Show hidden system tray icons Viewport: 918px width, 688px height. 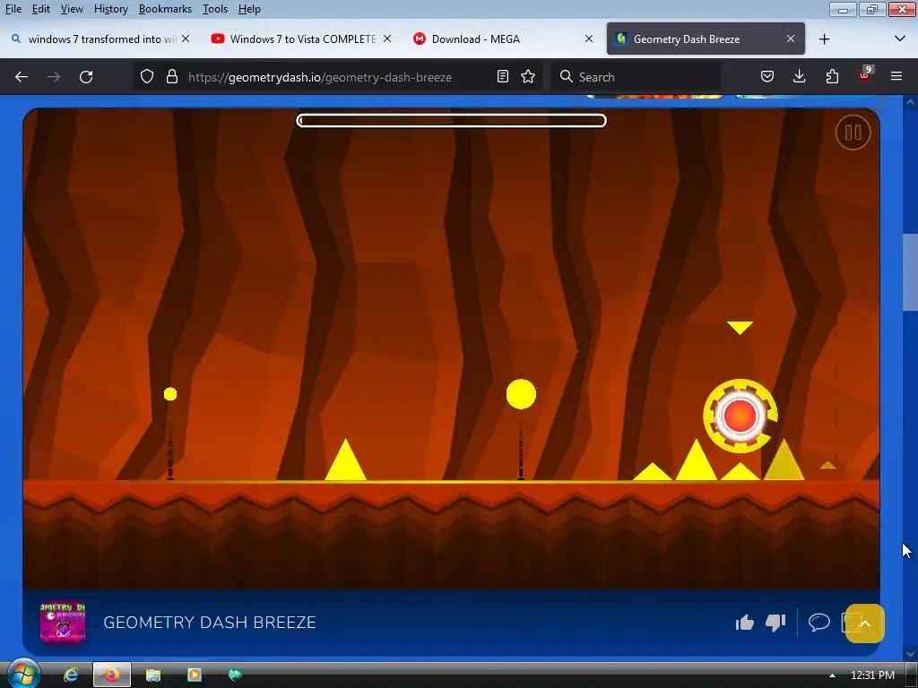click(832, 675)
